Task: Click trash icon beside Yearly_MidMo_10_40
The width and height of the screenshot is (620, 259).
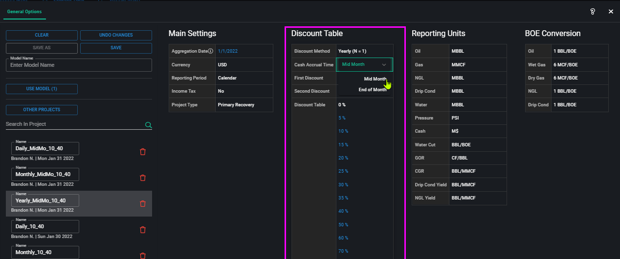Action: coord(143,204)
